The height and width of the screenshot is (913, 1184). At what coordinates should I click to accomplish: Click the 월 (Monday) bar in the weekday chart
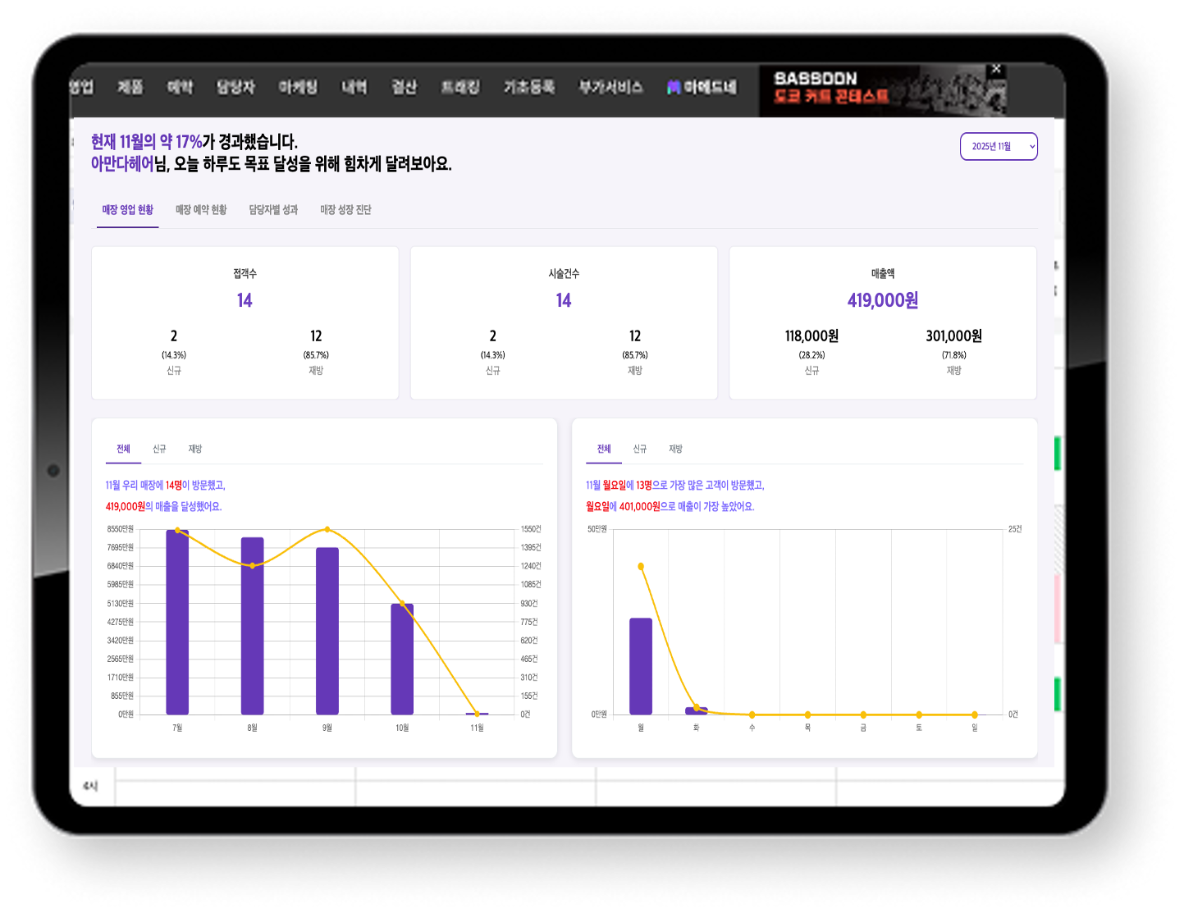pyautogui.click(x=641, y=666)
